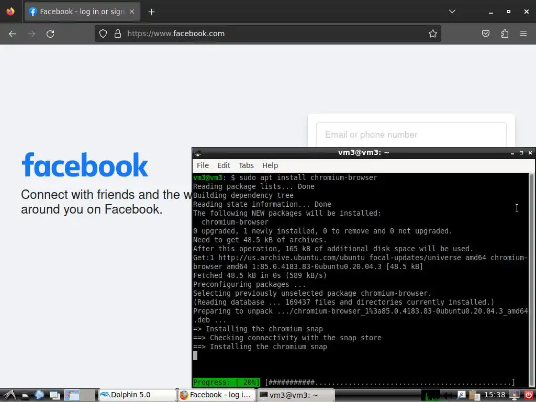The height and width of the screenshot is (402, 536).
Task: Open the Lubuntu start menu bird icon
Action: [9, 395]
